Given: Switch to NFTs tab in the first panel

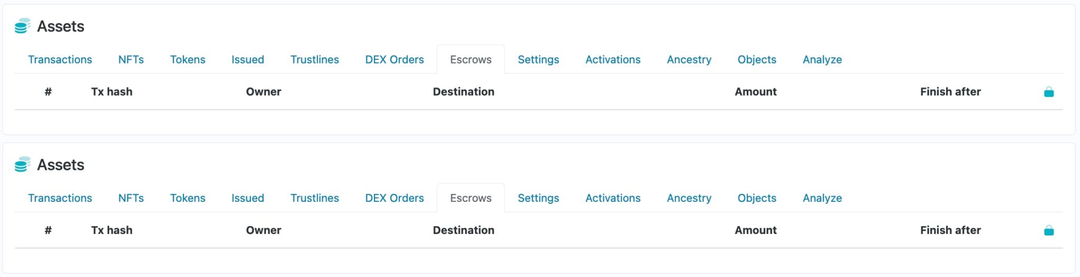Looking at the screenshot, I should point(131,59).
